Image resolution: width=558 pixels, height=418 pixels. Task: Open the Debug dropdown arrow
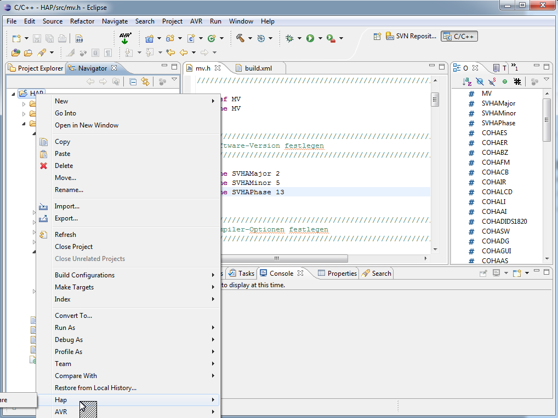[299, 38]
